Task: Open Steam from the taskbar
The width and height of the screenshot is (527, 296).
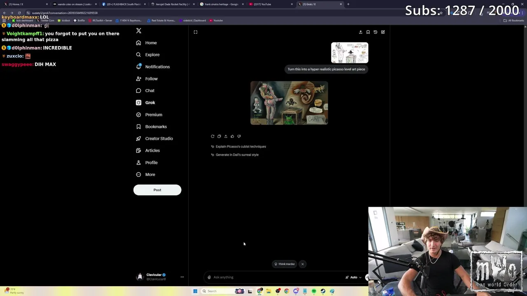Action: tap(323, 291)
